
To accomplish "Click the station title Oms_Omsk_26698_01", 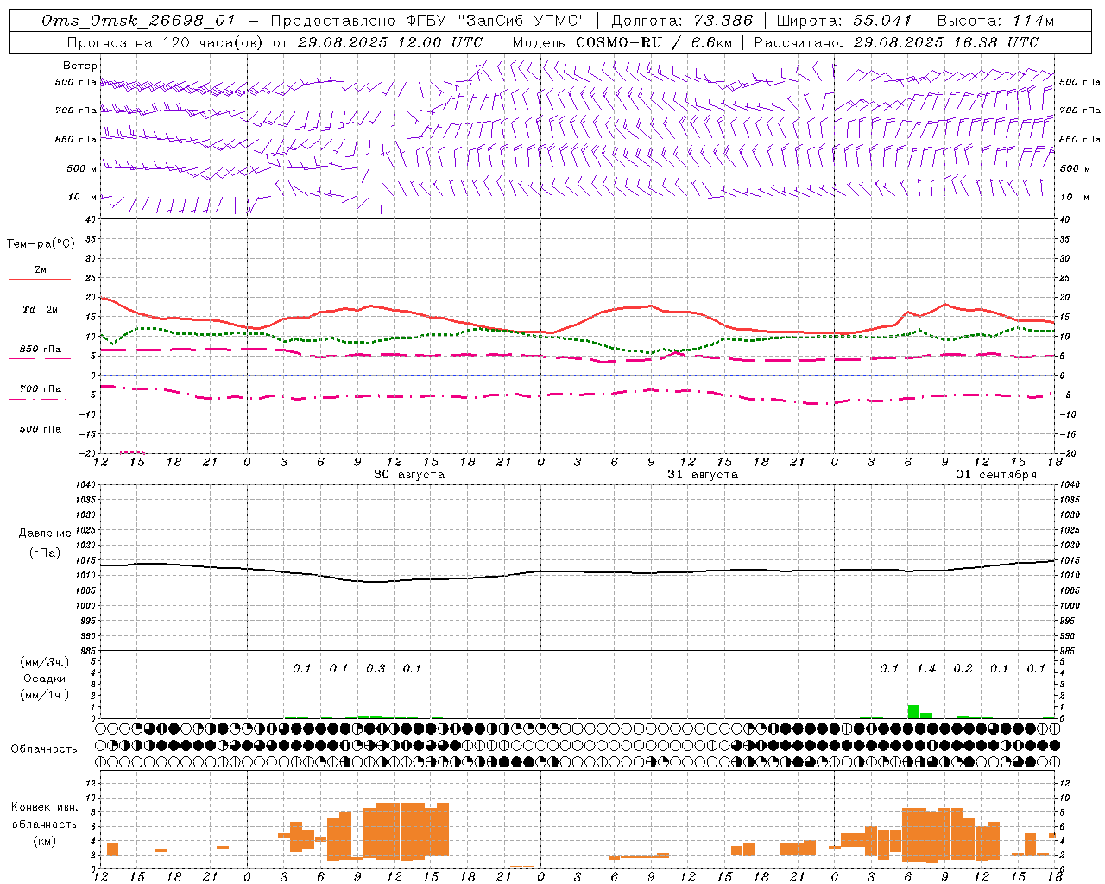I will tap(138, 21).
